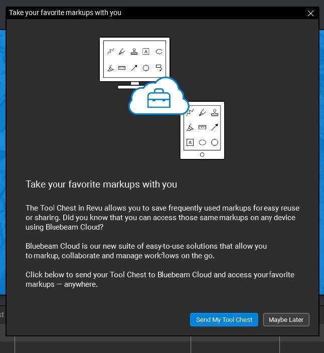Click the Send My Tool Chest button
324x353 pixels.
(x=224, y=320)
